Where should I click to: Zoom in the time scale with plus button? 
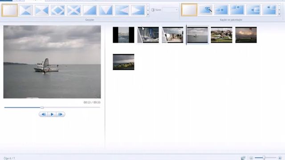pos(280,158)
